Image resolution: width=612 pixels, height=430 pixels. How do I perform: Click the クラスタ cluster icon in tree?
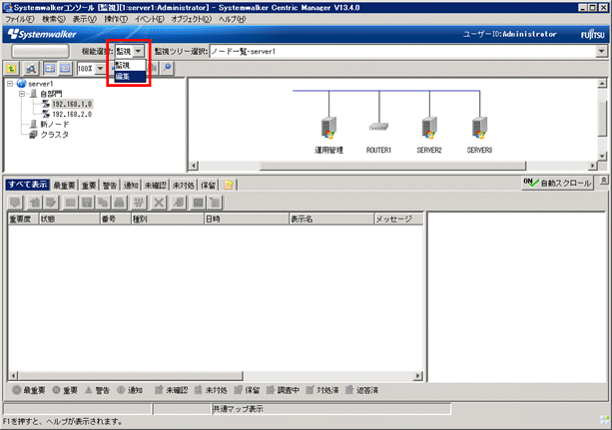click(33, 135)
